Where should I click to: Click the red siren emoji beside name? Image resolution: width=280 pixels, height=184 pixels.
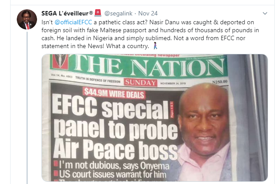coord(98,13)
